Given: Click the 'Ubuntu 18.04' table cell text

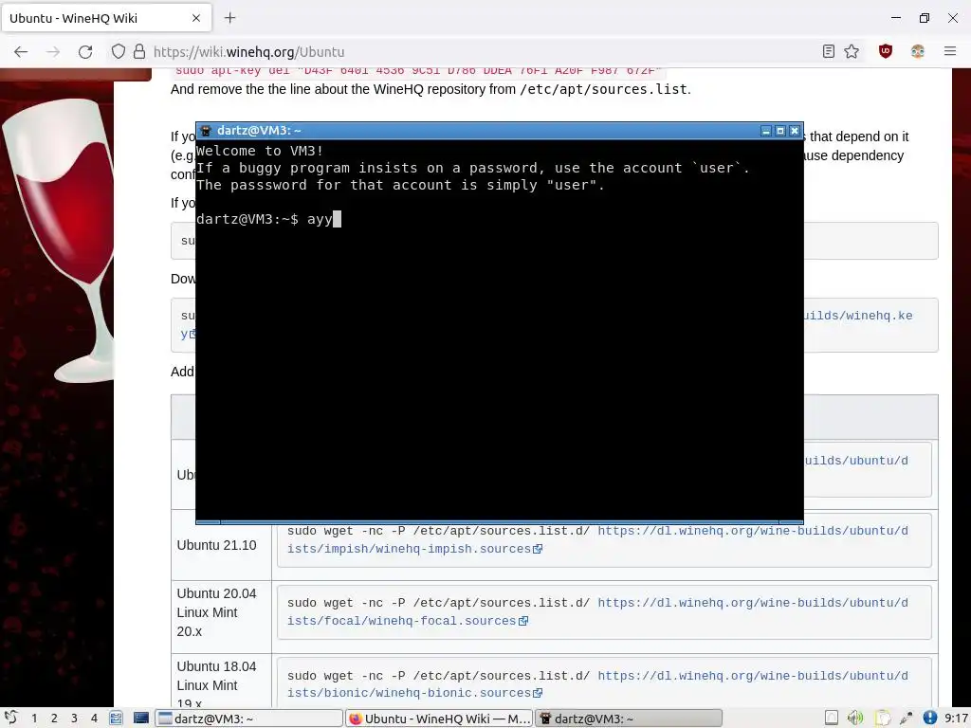Looking at the screenshot, I should coord(216,666).
